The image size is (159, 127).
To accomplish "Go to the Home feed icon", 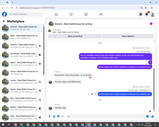I will [x=56, y=14].
